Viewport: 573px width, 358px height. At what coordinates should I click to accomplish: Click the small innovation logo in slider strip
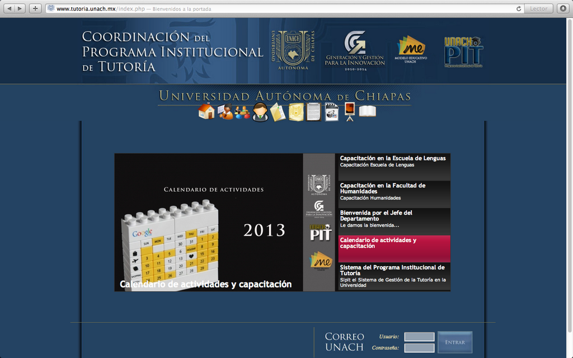tap(319, 209)
